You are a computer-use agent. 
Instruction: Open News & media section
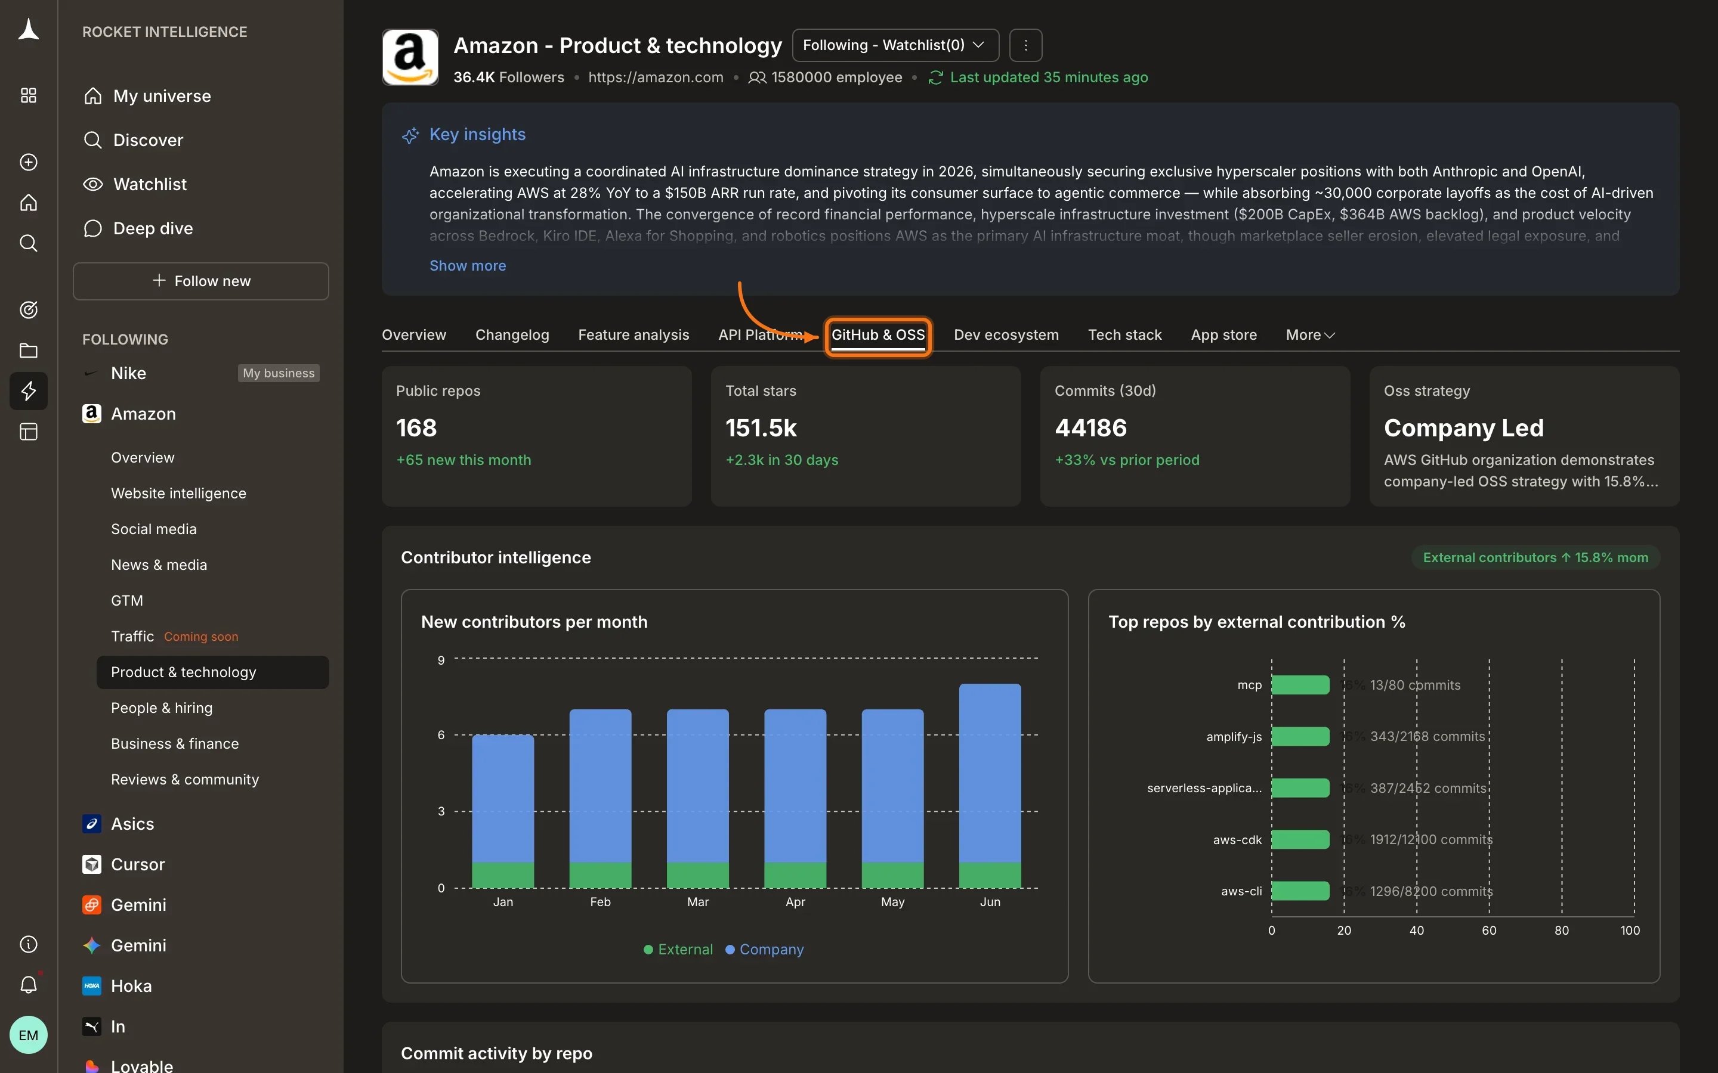pyautogui.click(x=159, y=565)
